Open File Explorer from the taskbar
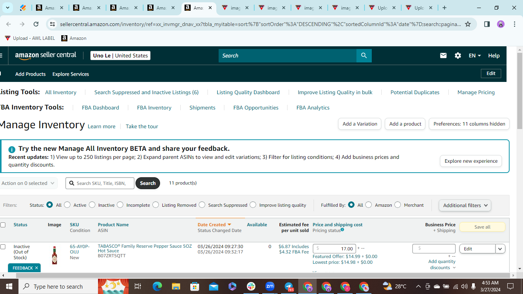Viewport: 523px width, 294px height. coord(176,286)
